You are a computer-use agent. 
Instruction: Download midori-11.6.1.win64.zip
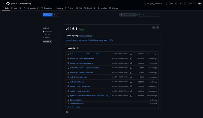coord(78,77)
